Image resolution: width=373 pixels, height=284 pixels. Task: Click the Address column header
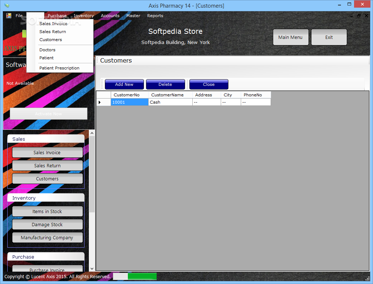click(x=207, y=95)
